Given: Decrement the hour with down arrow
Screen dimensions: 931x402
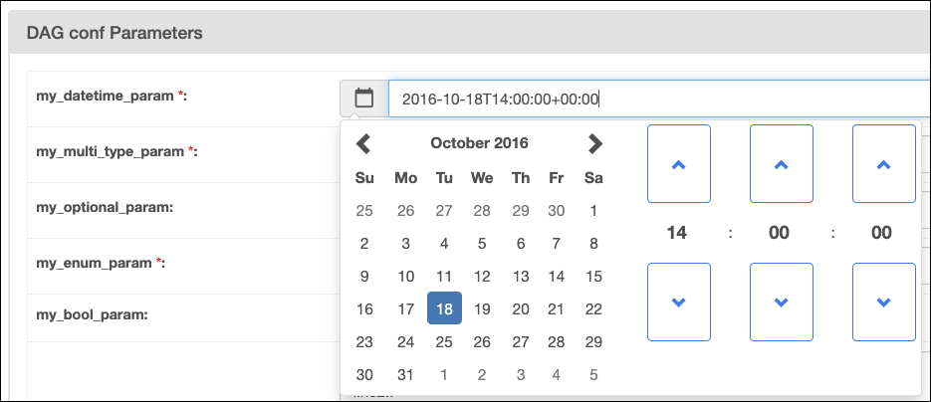Looking at the screenshot, I should 678,301.
